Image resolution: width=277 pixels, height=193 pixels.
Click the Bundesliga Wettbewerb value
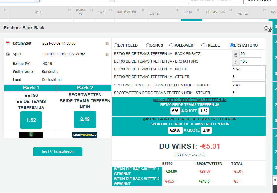coord(51,72)
